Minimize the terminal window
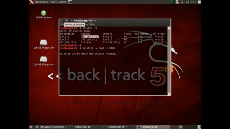The height and width of the screenshot is (129, 230). click(66, 21)
